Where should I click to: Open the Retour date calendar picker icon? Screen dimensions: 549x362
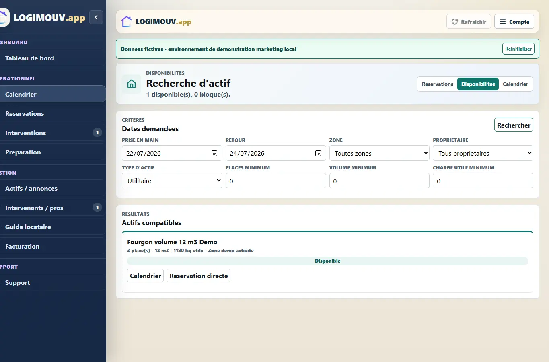pyautogui.click(x=318, y=153)
